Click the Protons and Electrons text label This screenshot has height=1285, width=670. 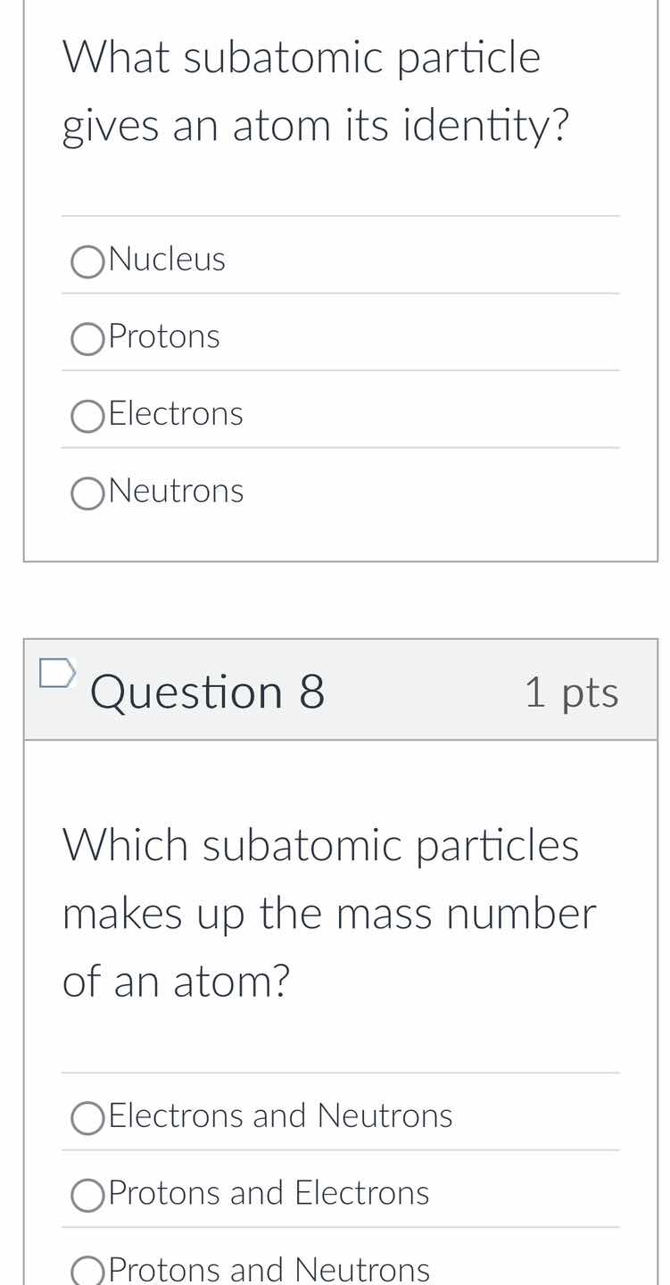pos(269,1191)
